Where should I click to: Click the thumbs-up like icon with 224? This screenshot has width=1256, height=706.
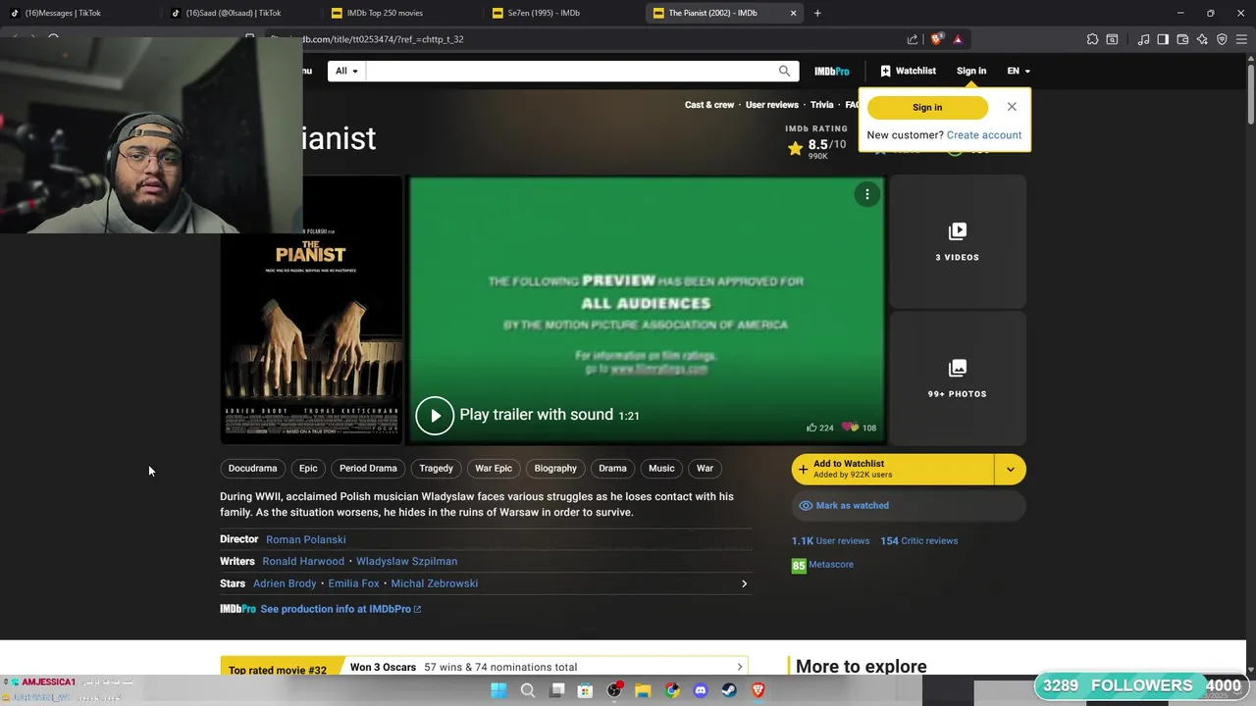pyautogui.click(x=811, y=428)
